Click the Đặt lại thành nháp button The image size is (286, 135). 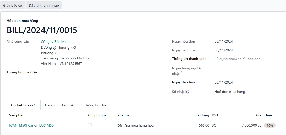coord(44,5)
